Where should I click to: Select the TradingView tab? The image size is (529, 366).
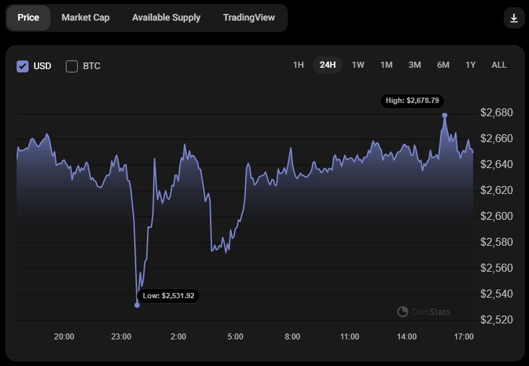tap(249, 18)
